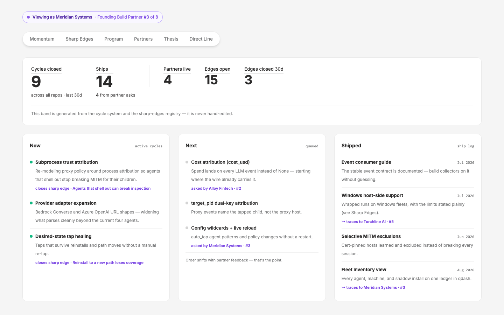Select the Thesis tab
This screenshot has height=315, width=504.
(x=171, y=39)
